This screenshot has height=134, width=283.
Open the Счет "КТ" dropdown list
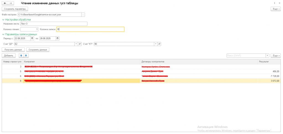tap(156, 44)
